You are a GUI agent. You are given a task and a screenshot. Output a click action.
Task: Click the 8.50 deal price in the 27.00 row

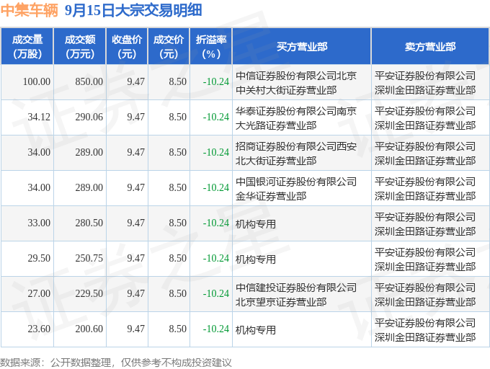[x=177, y=294]
